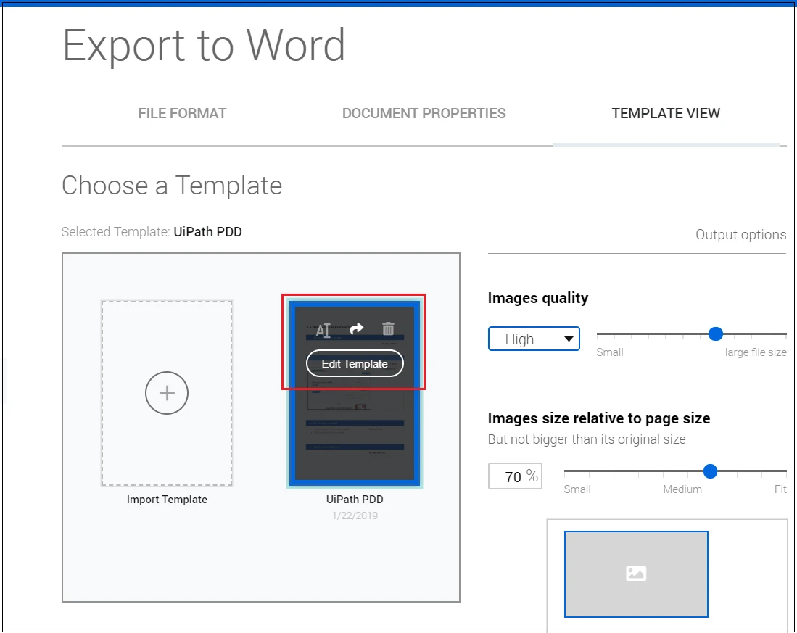This screenshot has height=633, width=797.
Task: Click the rename template icon
Action: [323, 330]
